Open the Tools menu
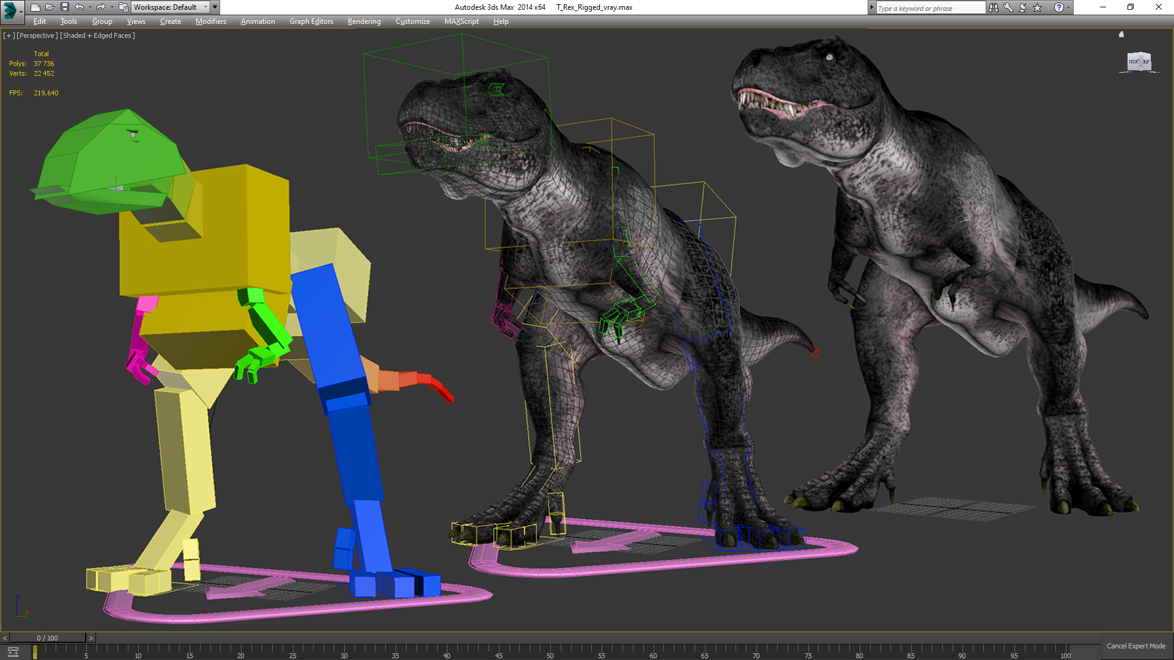The width and height of the screenshot is (1174, 660). (x=68, y=21)
